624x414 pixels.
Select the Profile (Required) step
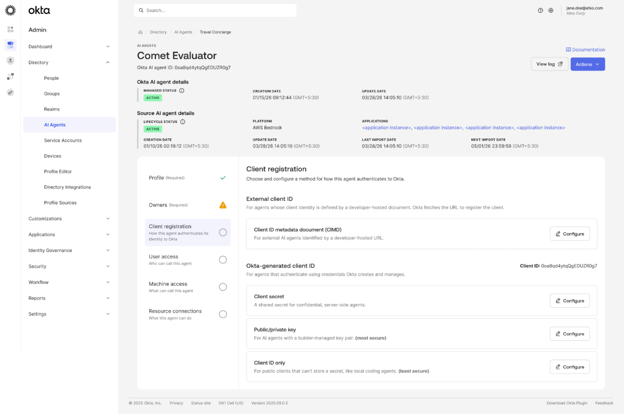[188, 178]
